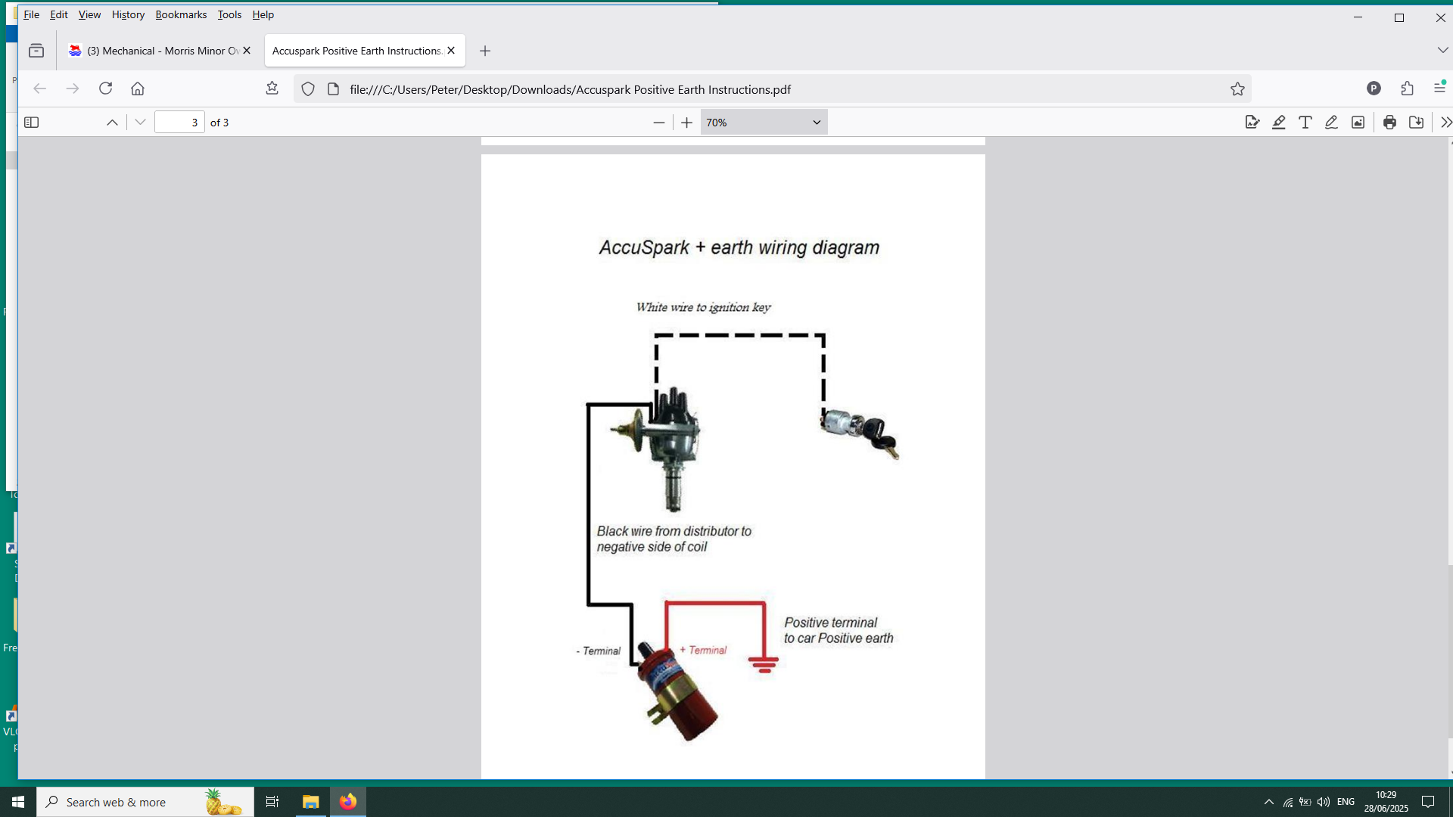
Task: Open the Firefox account profile icon
Action: point(1374,89)
